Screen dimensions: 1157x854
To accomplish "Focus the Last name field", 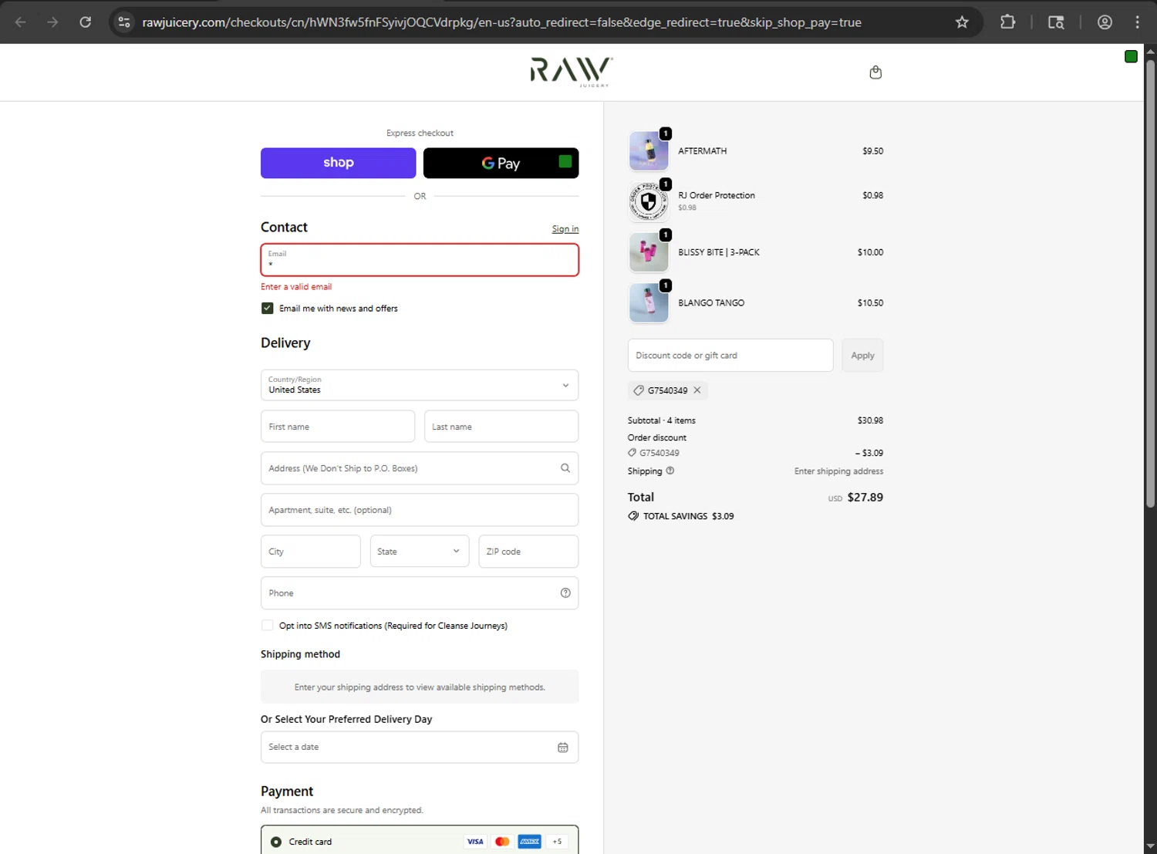I will click(501, 427).
